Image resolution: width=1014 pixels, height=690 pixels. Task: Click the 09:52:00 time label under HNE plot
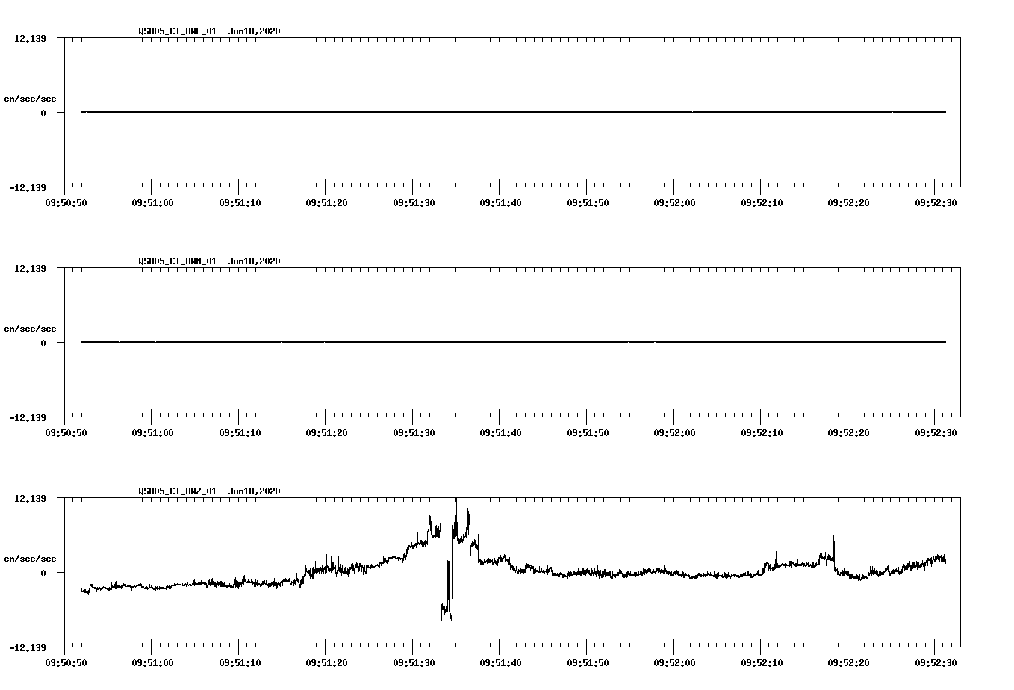[x=674, y=202]
